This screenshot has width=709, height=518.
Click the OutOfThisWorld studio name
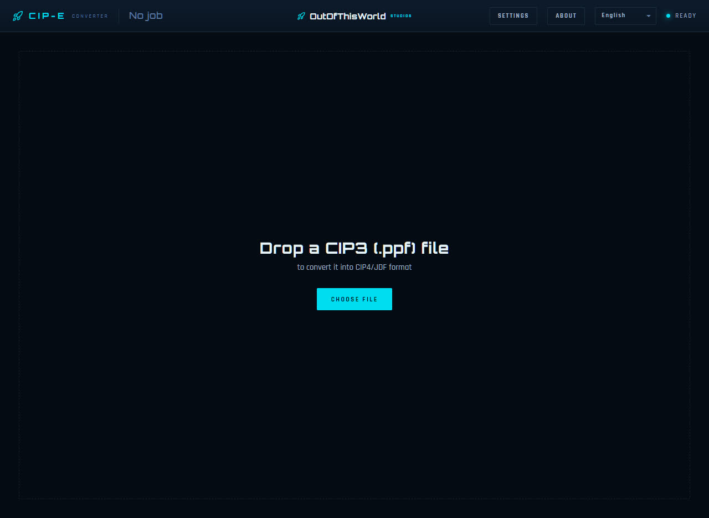[348, 16]
